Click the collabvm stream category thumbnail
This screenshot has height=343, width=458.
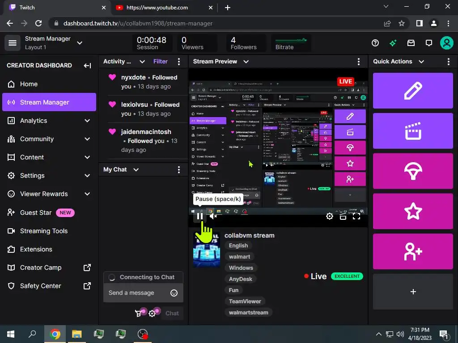(207, 250)
